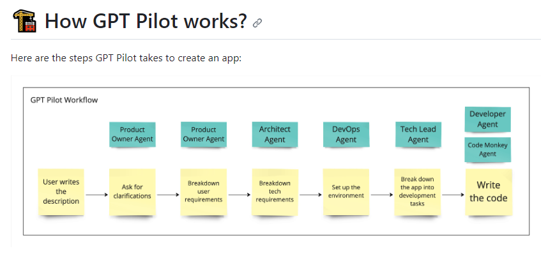Select the "Tech Lead Agent" teal note
This screenshot has height=256, width=555.
tap(418, 134)
